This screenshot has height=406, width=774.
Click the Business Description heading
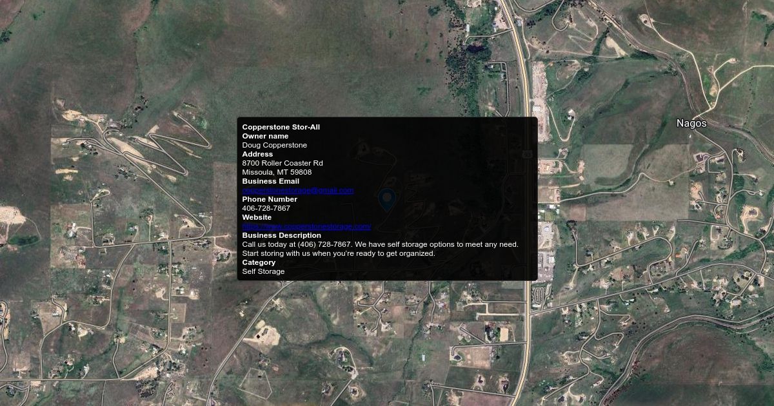tap(281, 235)
